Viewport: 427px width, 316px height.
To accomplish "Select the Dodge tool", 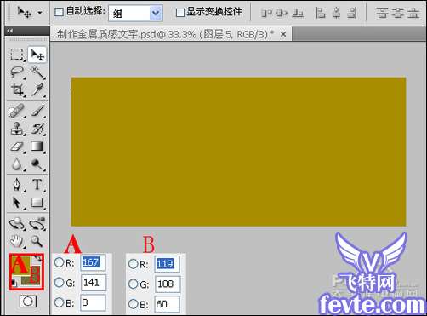I will tap(37, 164).
